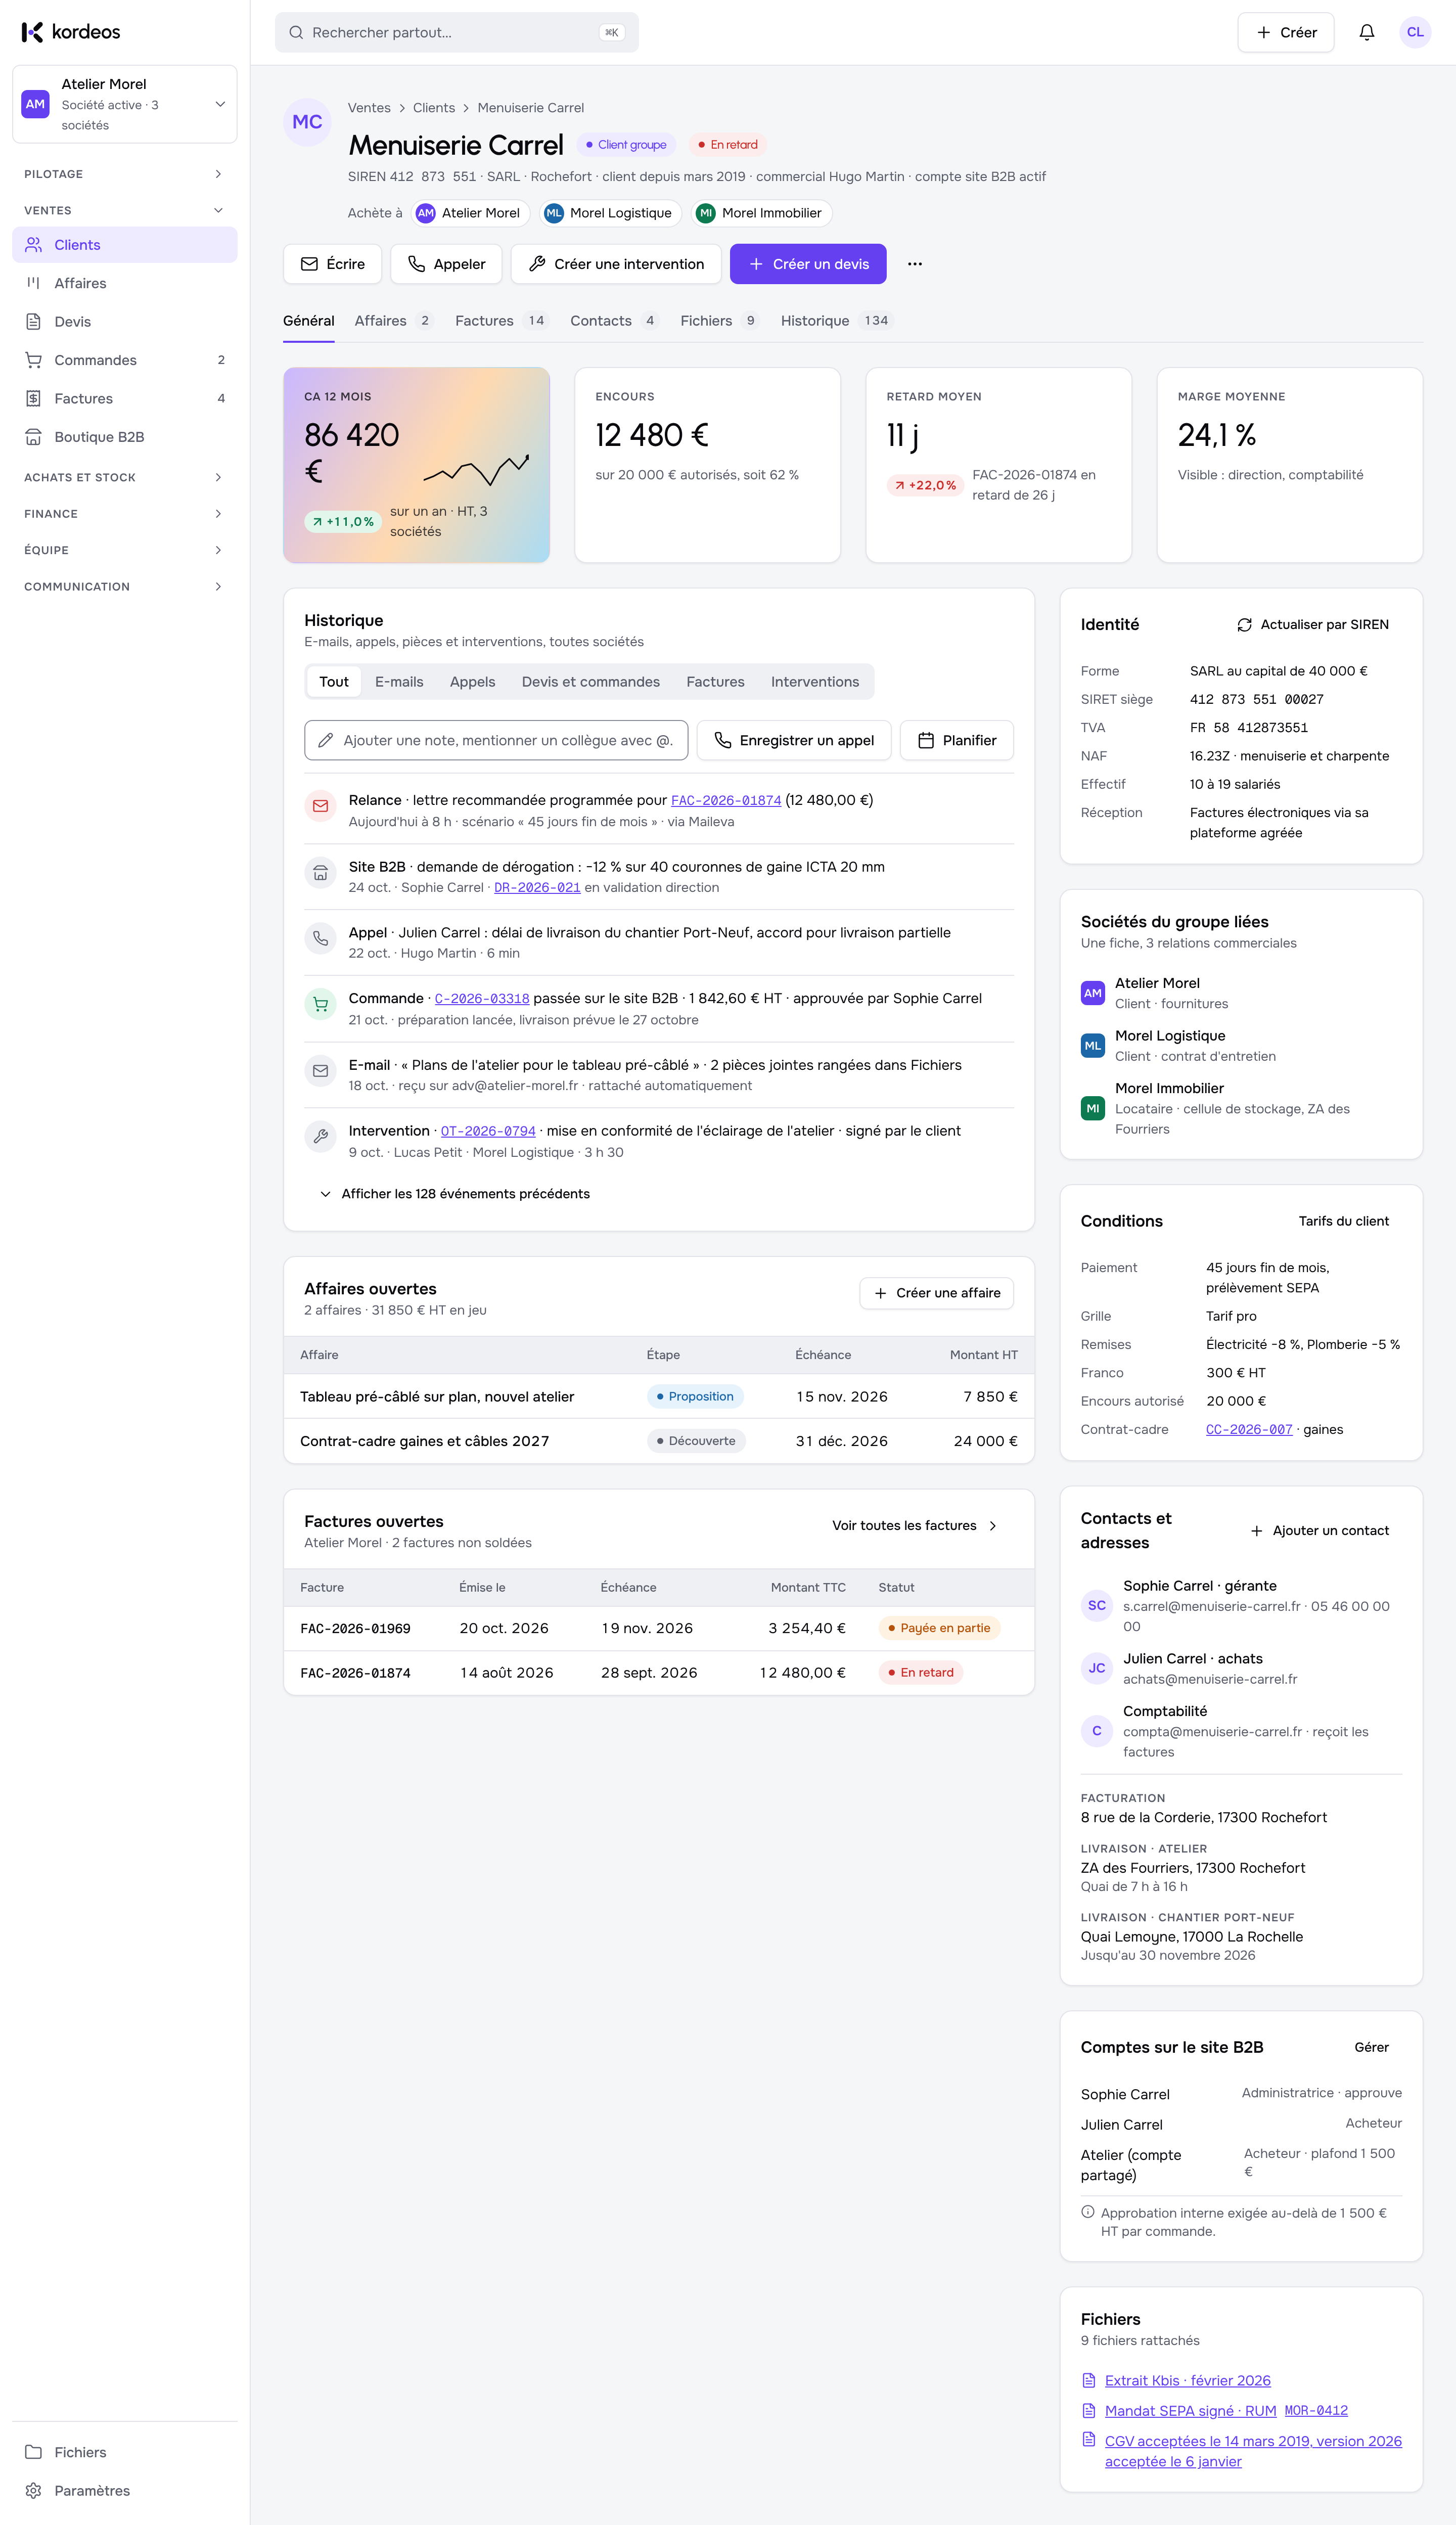
Task: Show the 128 previous events
Action: [455, 1194]
